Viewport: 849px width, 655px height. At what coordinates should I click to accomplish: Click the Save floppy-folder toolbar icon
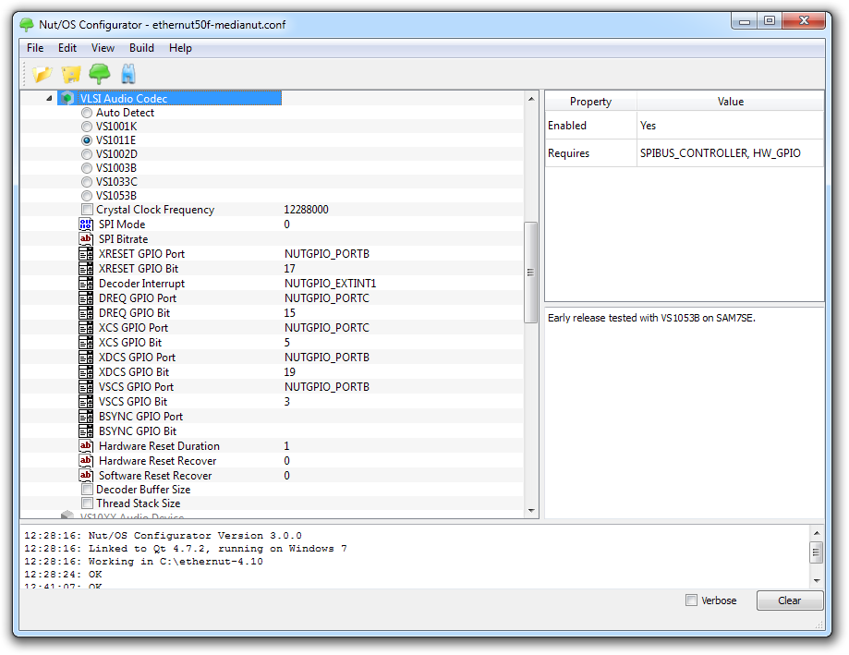click(70, 73)
